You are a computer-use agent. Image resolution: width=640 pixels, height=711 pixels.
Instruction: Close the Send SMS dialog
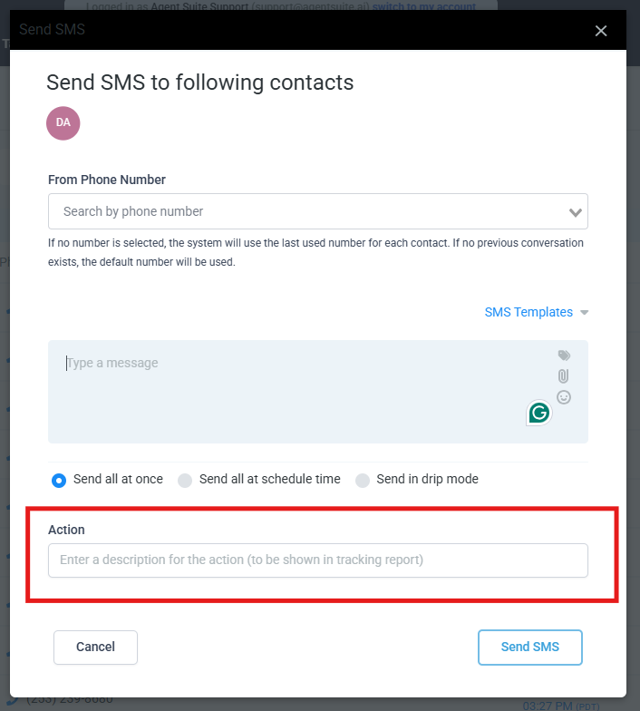(x=600, y=31)
